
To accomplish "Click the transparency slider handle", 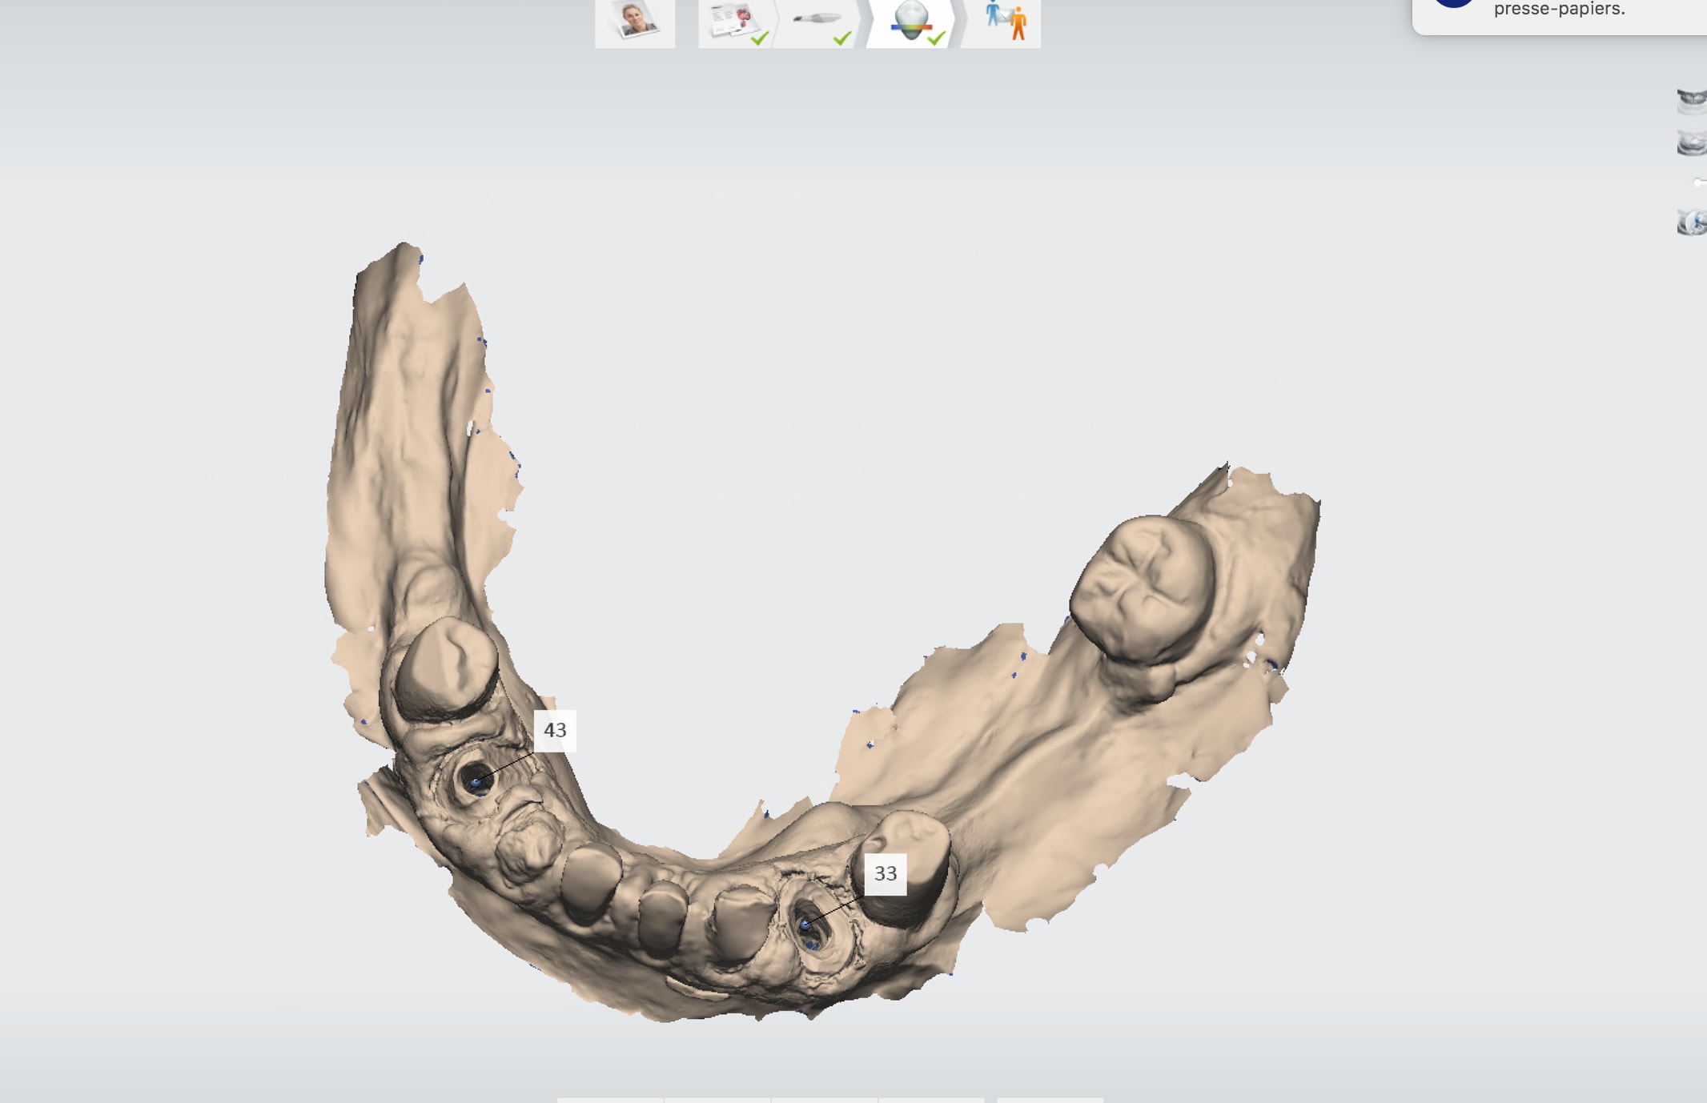I will click(x=1697, y=183).
